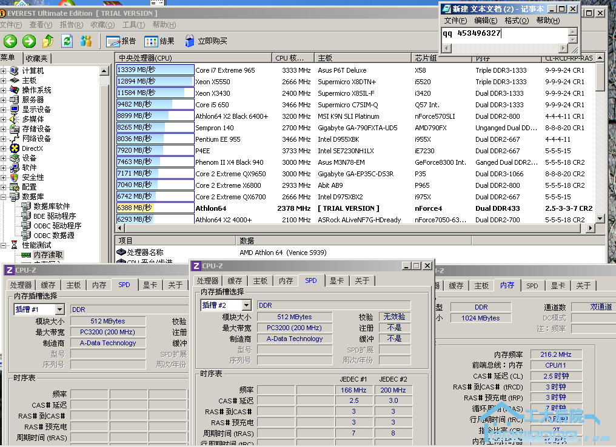616x447 pixels.
Task: Open ODBC 数据源 tree item
Action: click(x=54, y=236)
